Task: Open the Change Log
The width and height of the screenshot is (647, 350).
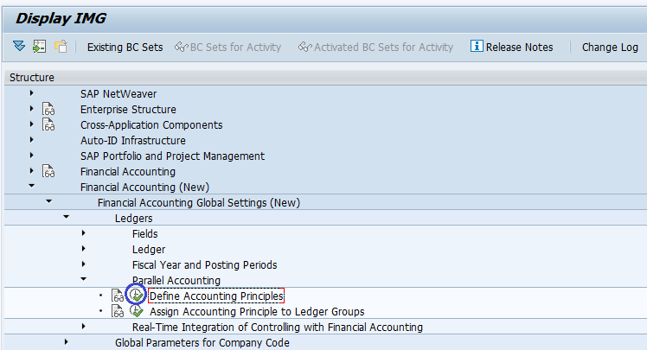Action: click(610, 48)
